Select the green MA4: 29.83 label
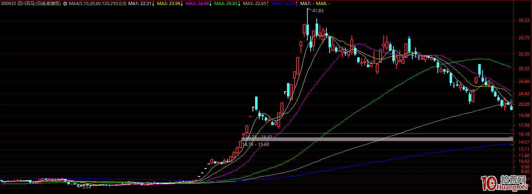Image resolution: width=532 pixels, height=194 pixels. pos(225,3)
